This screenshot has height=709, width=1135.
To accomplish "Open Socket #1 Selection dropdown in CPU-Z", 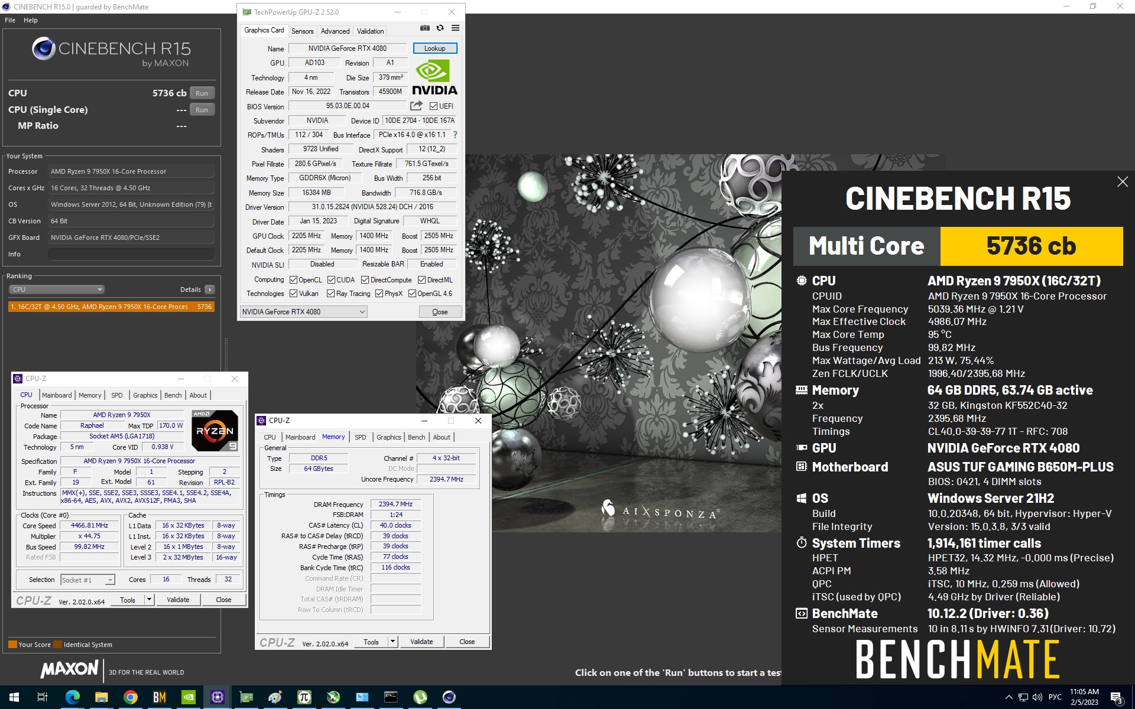I will click(87, 580).
